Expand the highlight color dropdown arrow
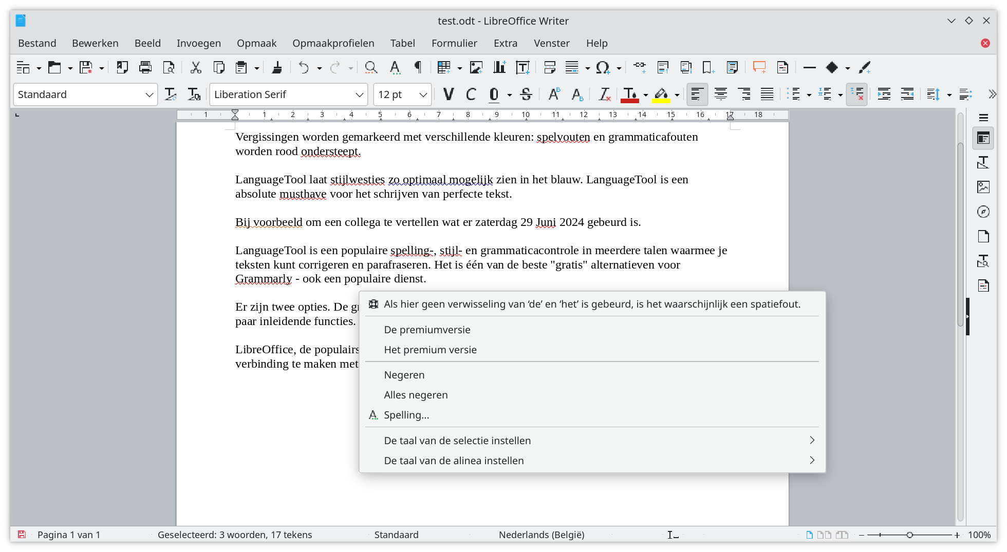Viewport: 1007px width, 552px height. 677,95
